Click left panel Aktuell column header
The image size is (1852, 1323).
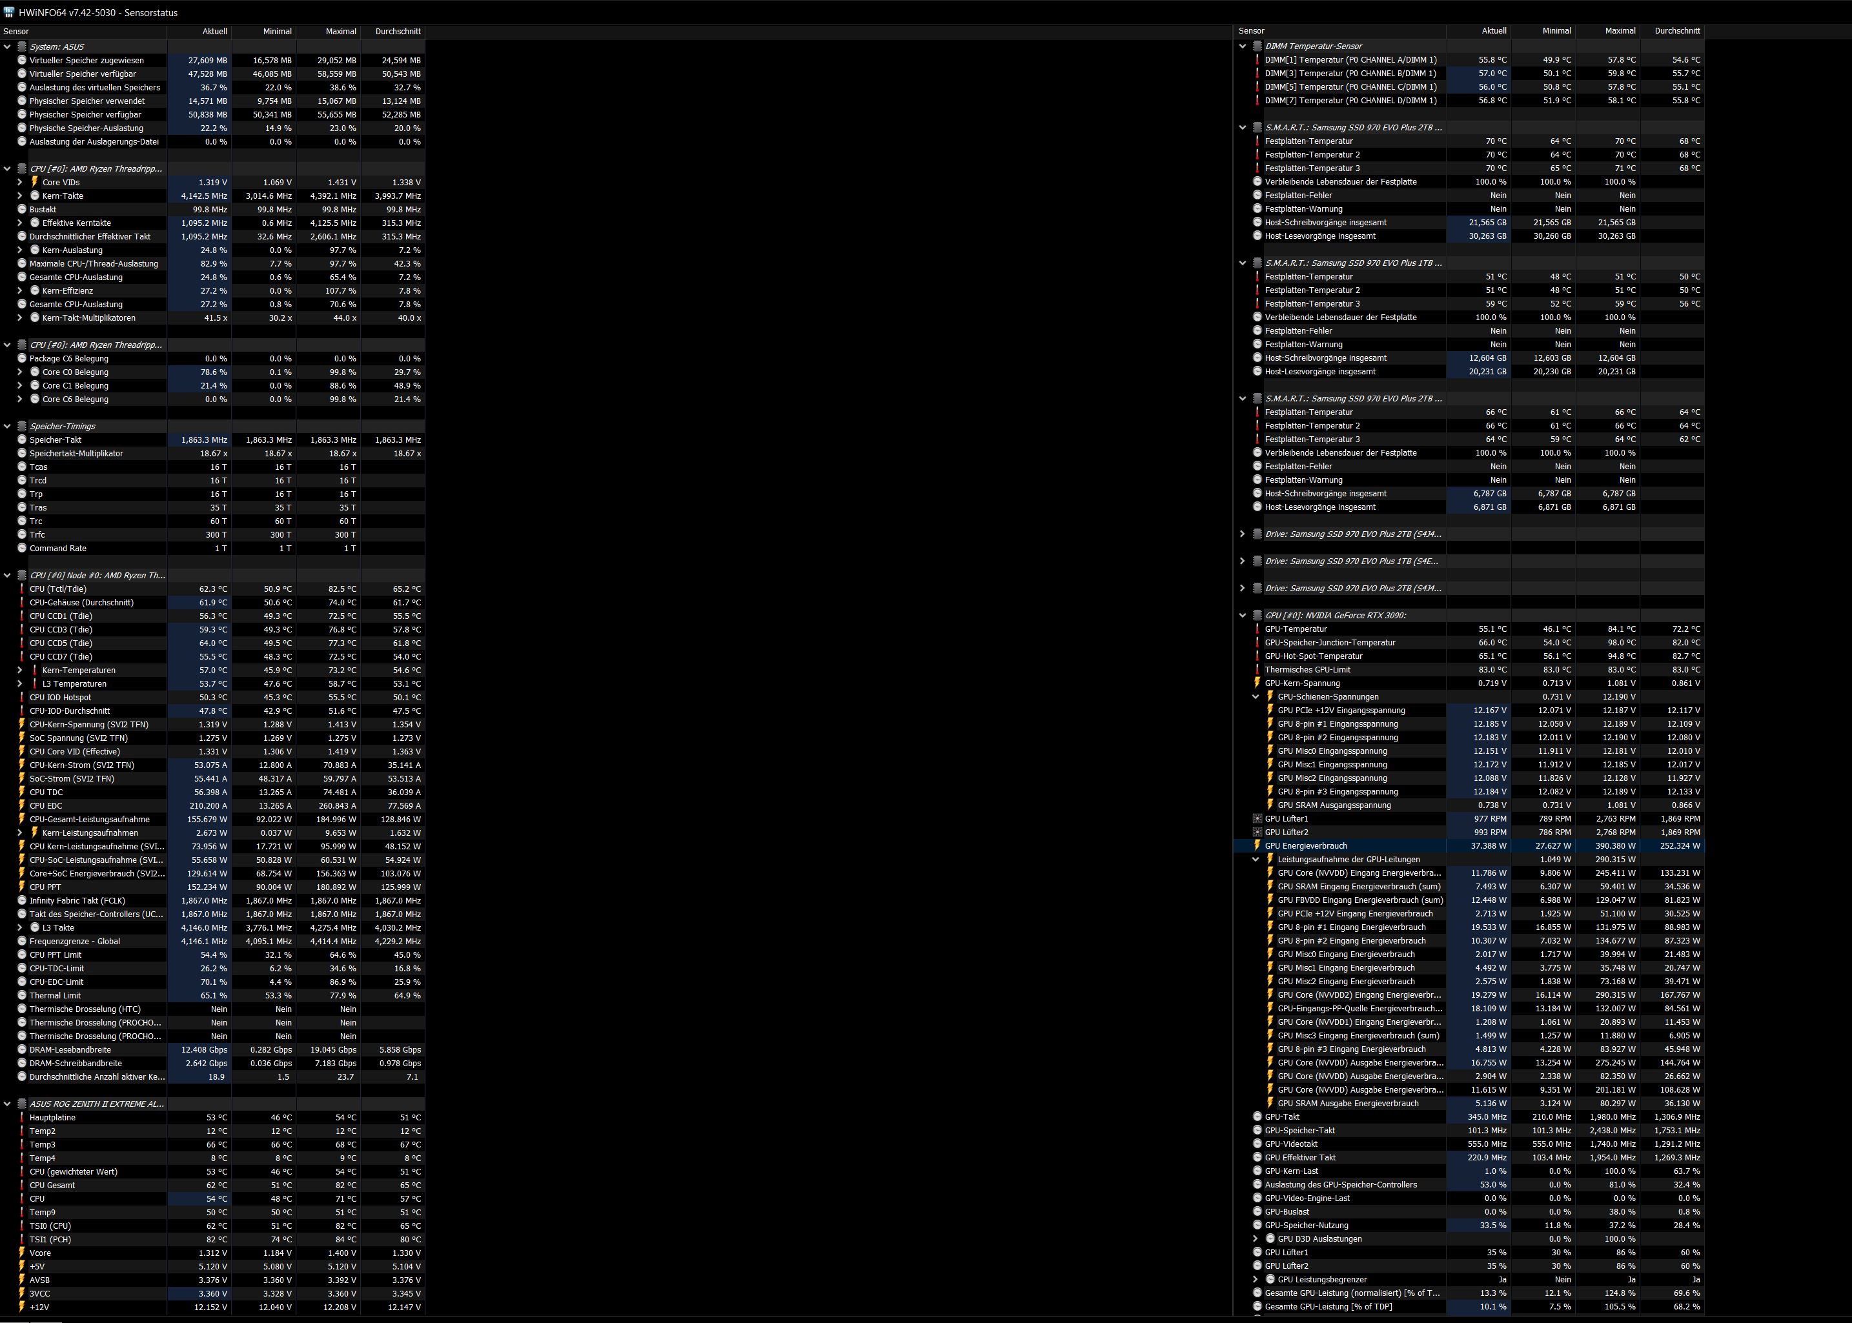214,31
